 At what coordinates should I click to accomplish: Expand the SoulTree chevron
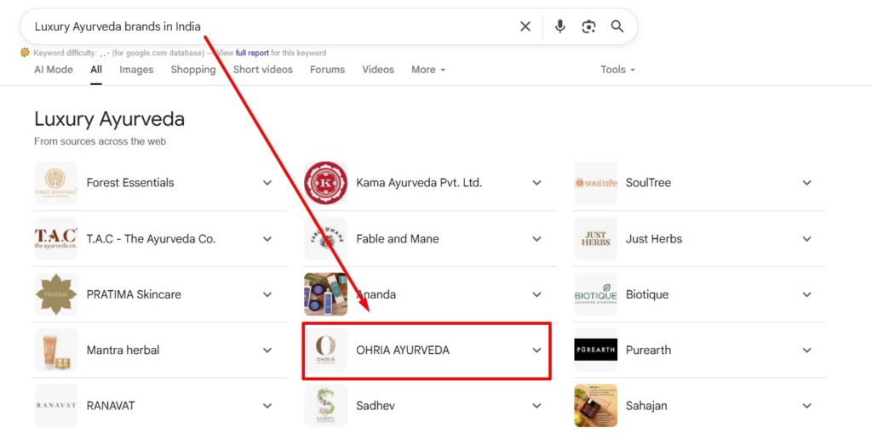807,183
